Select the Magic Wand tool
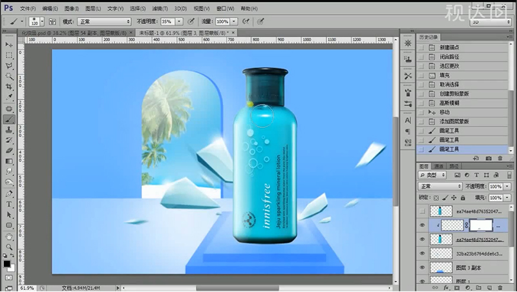517x292 pixels. pyautogui.click(x=9, y=76)
